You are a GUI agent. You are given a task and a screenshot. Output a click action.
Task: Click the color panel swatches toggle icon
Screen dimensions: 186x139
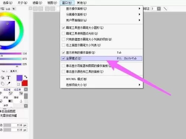tap(8, 9)
